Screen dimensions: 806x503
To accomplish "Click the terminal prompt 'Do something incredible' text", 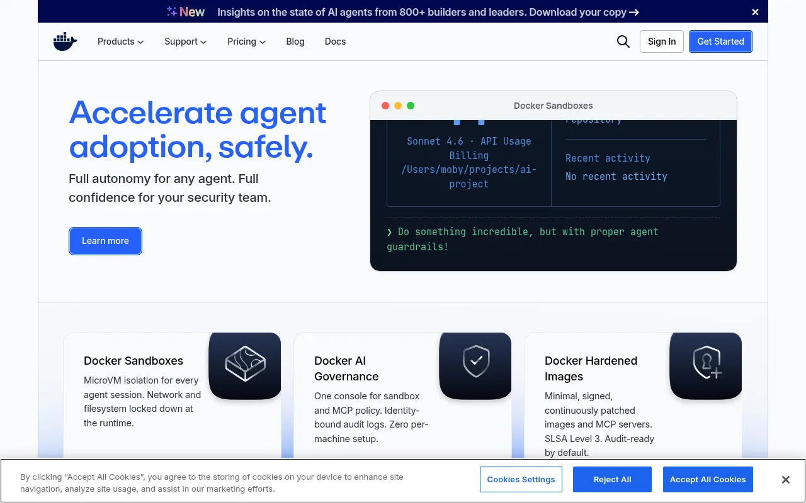I will (523, 240).
